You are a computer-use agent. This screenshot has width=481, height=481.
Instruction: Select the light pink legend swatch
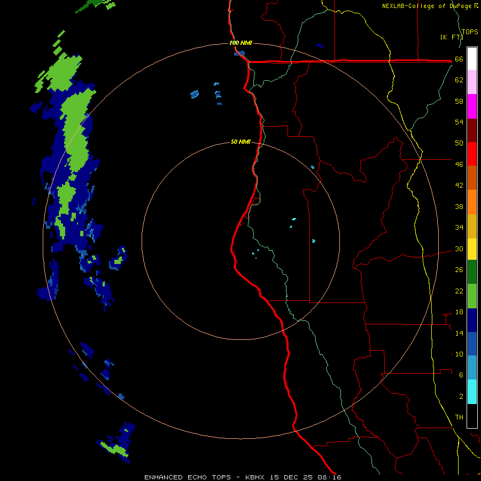[x=472, y=82]
